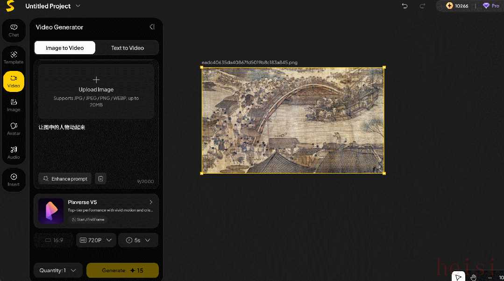Activate the hand pan tool
This screenshot has width=504, height=281.
(x=473, y=277)
